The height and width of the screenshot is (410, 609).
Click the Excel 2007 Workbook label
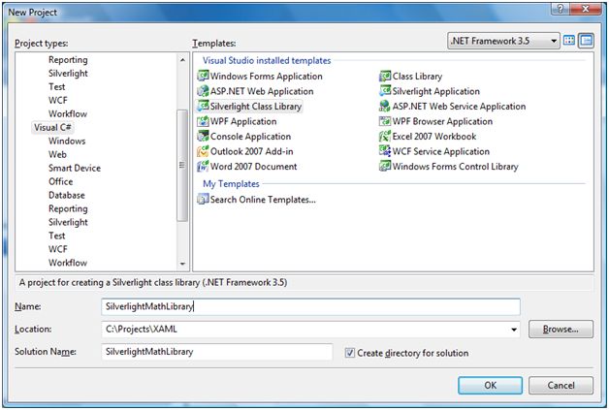[x=434, y=137]
